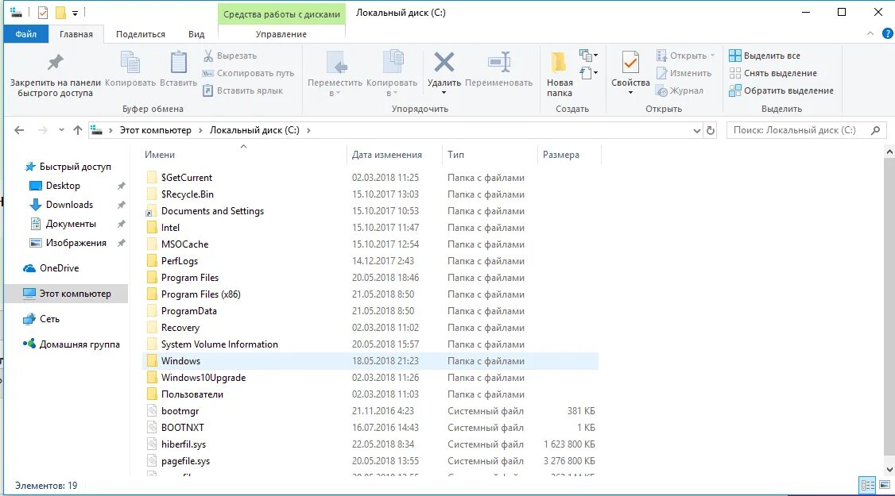Open Изображения in navigation pane
This screenshot has height=496, width=895.
[x=76, y=243]
